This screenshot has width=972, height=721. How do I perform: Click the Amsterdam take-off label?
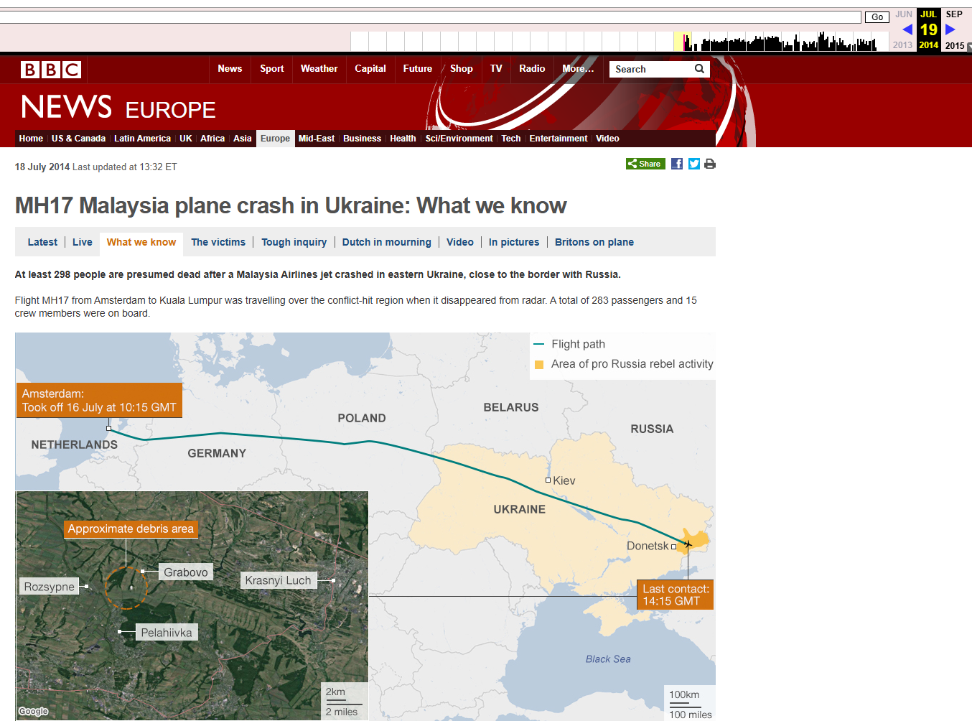pos(99,401)
